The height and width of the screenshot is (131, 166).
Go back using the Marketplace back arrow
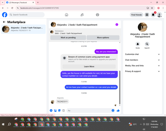(x=4, y=22)
